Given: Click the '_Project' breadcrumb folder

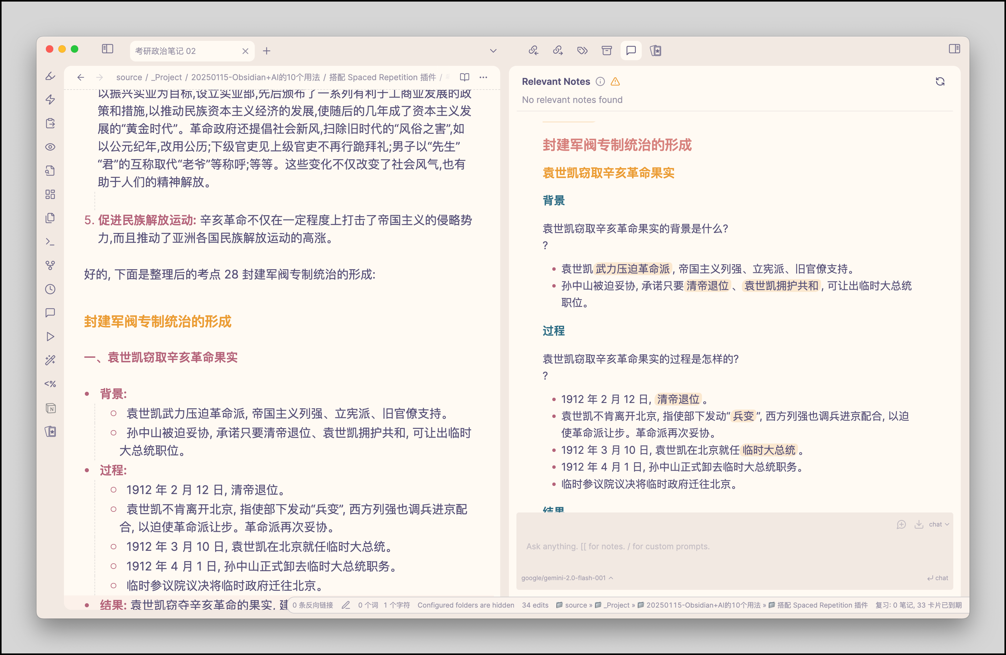Looking at the screenshot, I should 167,77.
